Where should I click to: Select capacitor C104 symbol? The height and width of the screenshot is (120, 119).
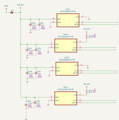[36, 73]
